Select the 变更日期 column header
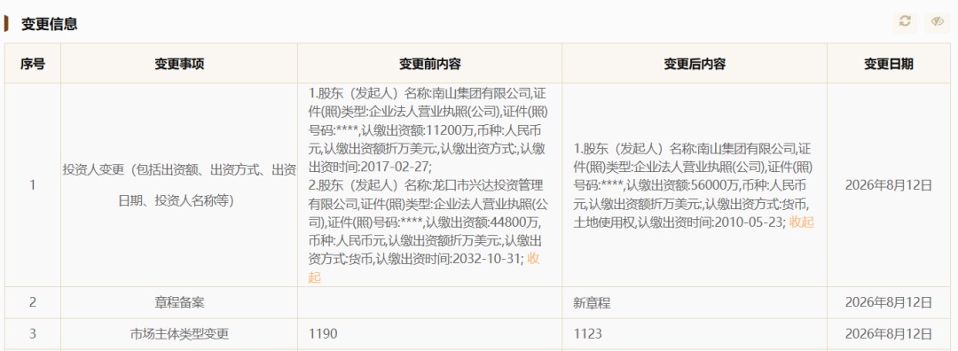 [888, 64]
